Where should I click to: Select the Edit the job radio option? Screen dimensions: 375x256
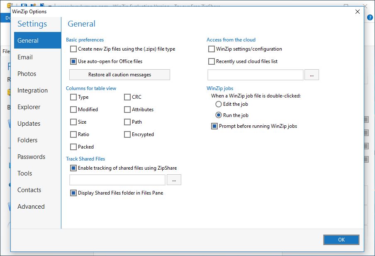pos(219,104)
